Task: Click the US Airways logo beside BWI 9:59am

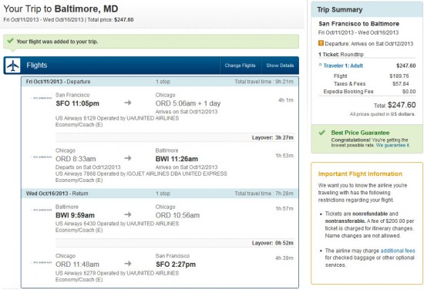Action: [x=42, y=210]
